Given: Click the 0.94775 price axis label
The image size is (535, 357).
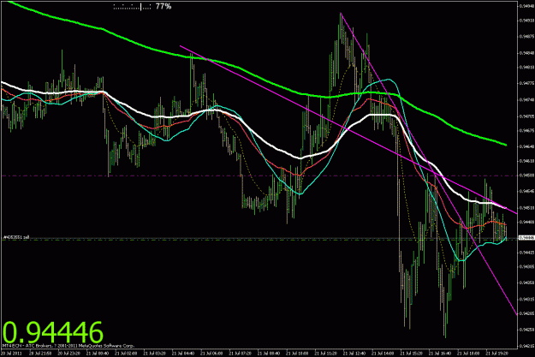Looking at the screenshot, I should pos(526,83).
